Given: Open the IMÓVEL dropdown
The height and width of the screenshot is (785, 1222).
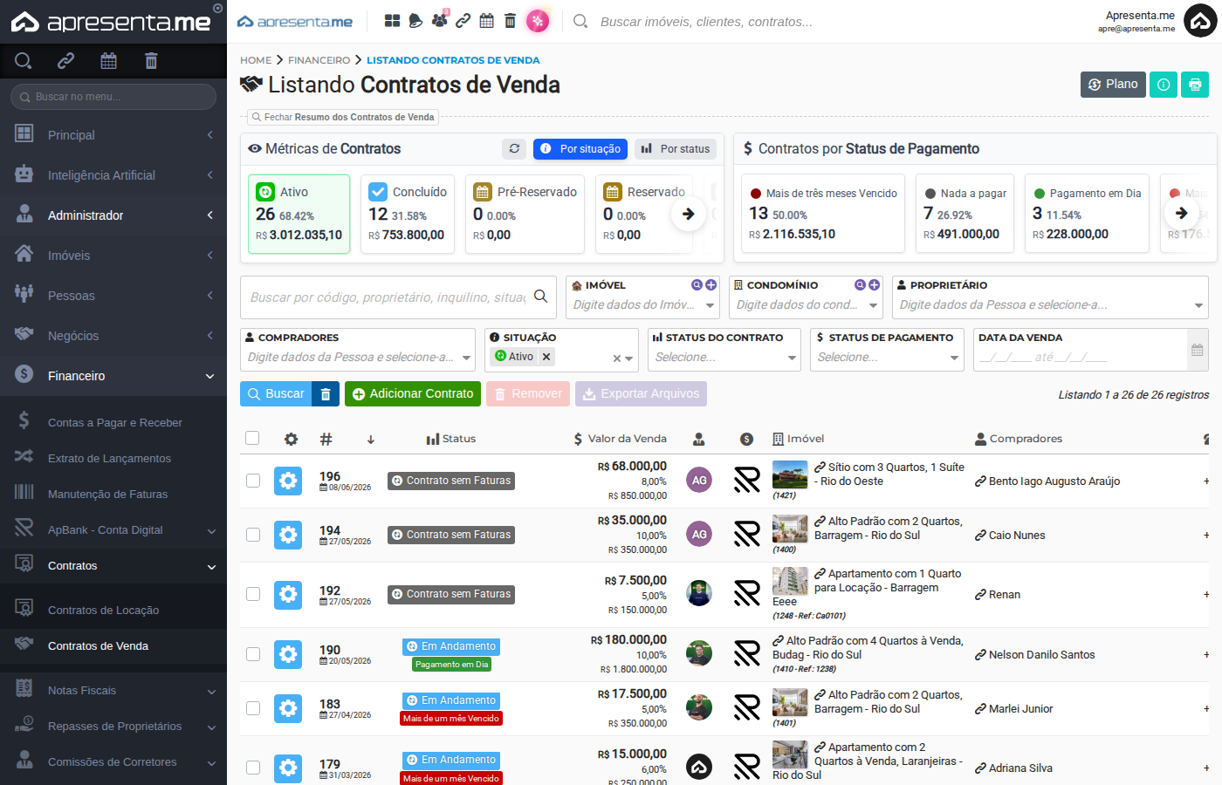Looking at the screenshot, I should click(x=642, y=305).
